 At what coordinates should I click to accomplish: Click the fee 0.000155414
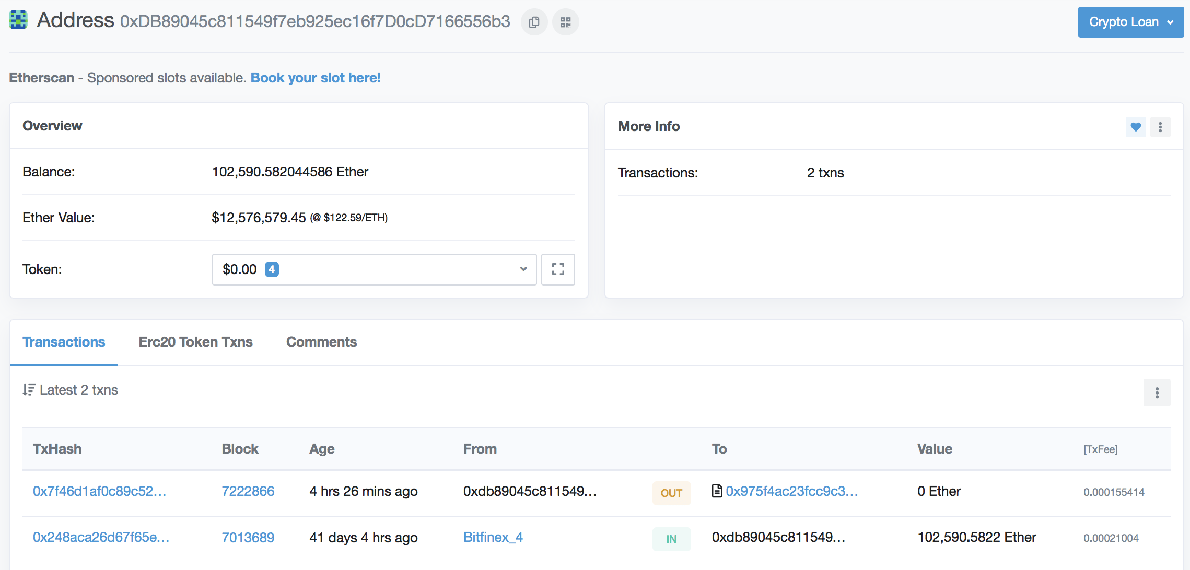[x=1114, y=492]
